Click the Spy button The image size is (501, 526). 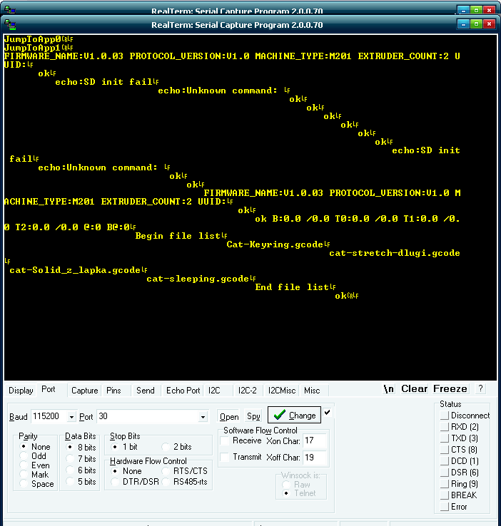[253, 417]
